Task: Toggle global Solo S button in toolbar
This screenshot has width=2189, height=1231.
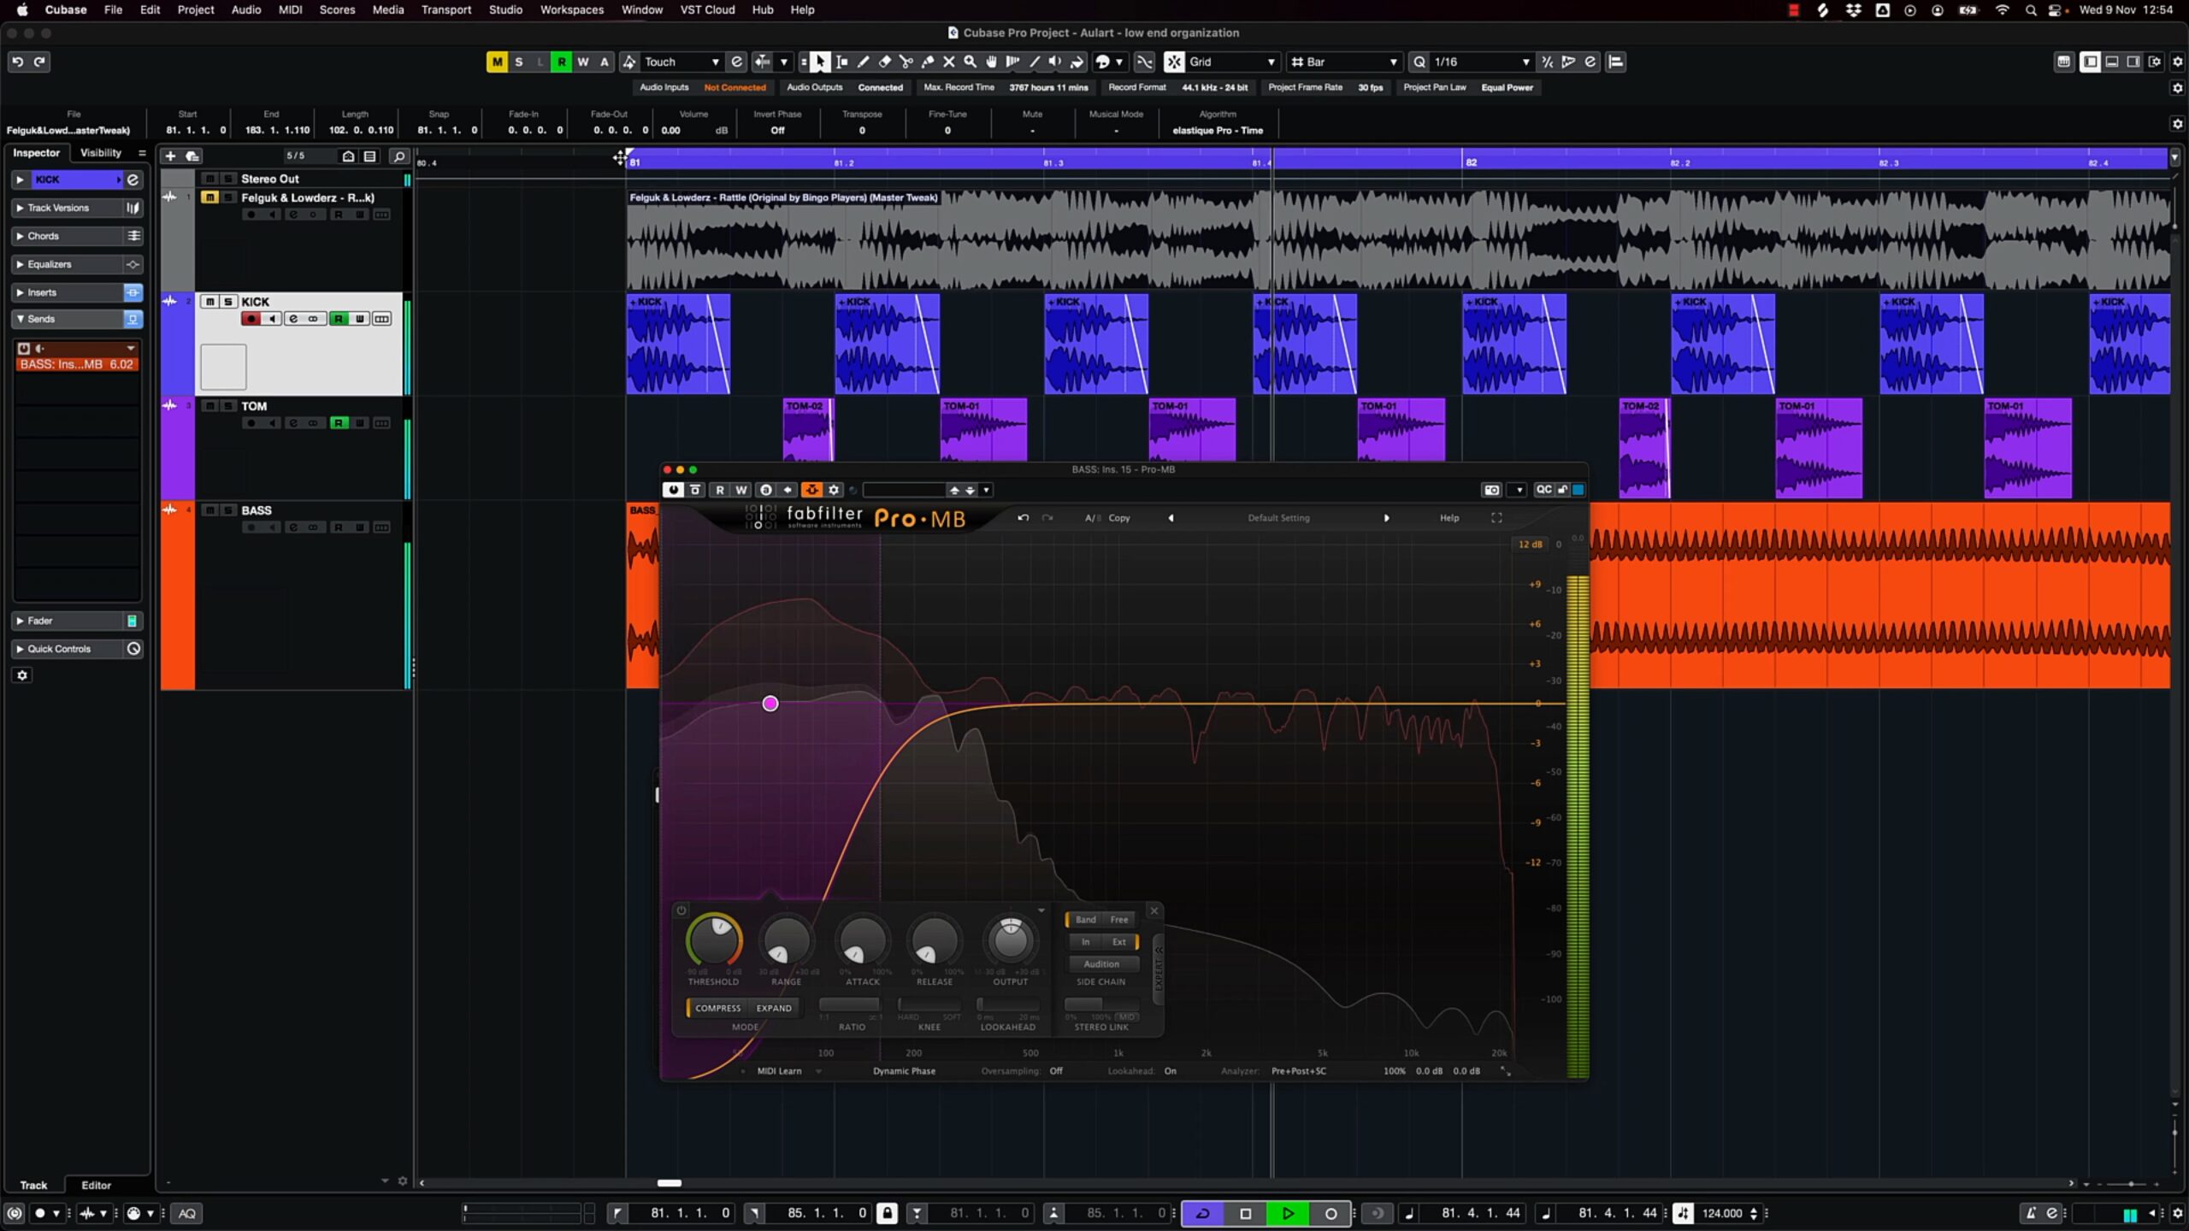Action: (518, 62)
